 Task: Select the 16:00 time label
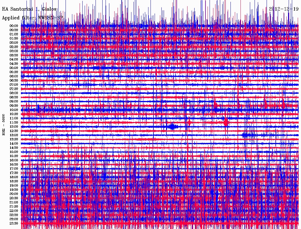click(14, 160)
